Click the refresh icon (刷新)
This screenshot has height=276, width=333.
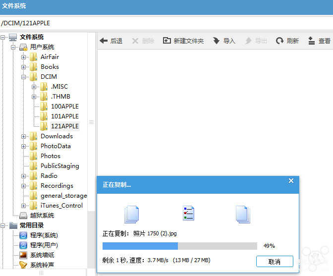279,41
